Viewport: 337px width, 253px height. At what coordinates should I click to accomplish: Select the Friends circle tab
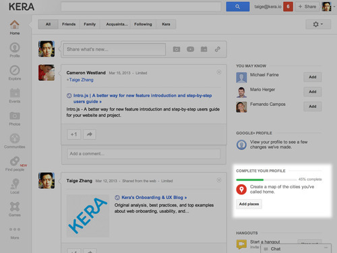(x=69, y=24)
